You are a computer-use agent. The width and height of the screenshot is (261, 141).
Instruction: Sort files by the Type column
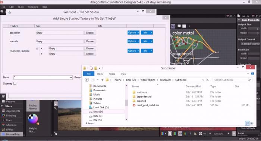click(x=213, y=86)
